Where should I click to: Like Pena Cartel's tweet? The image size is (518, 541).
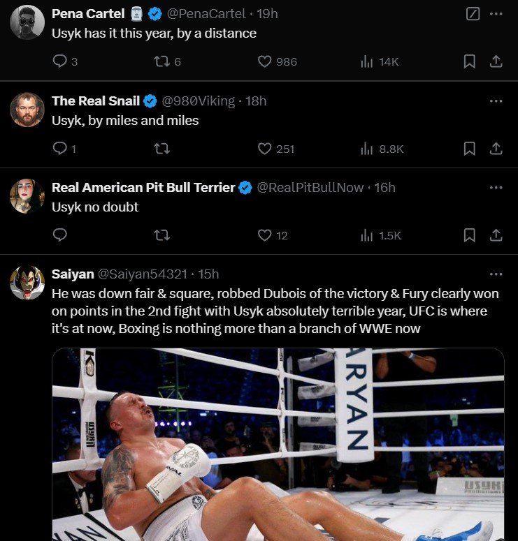[x=265, y=61]
